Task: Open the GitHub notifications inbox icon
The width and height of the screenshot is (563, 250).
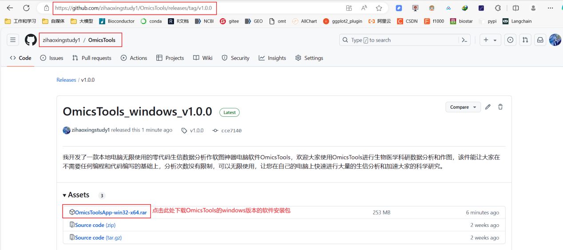Action: [x=540, y=40]
